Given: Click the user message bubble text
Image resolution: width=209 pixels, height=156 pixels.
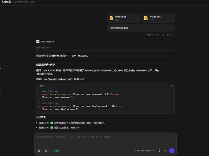Looking at the screenshot, I should click(x=119, y=28).
